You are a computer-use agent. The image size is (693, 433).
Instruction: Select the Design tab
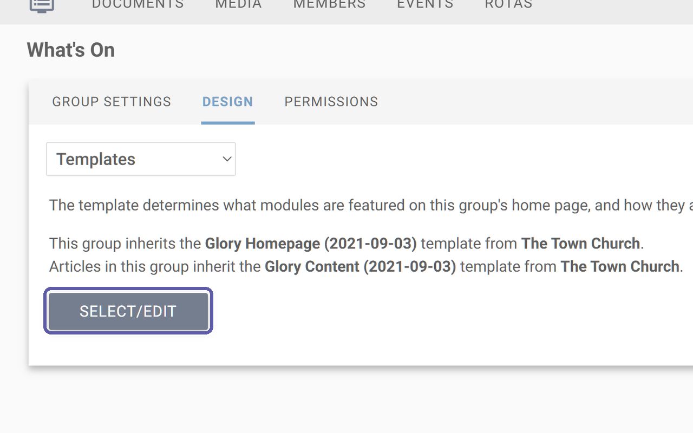click(227, 102)
